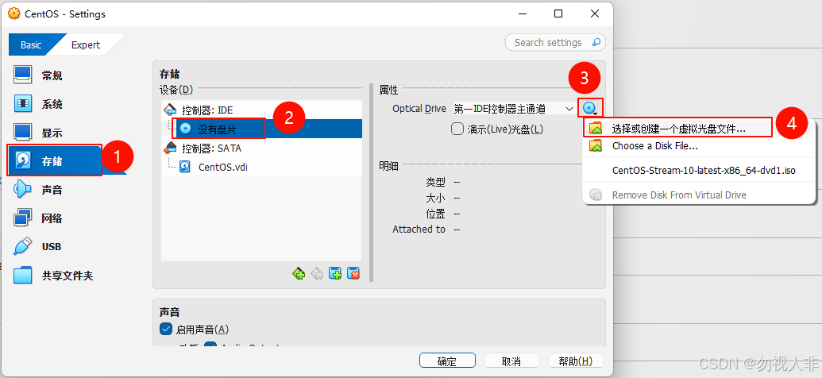Image resolution: width=822 pixels, height=378 pixels.
Task: Click the 确定 (OK) button
Action: 447,361
